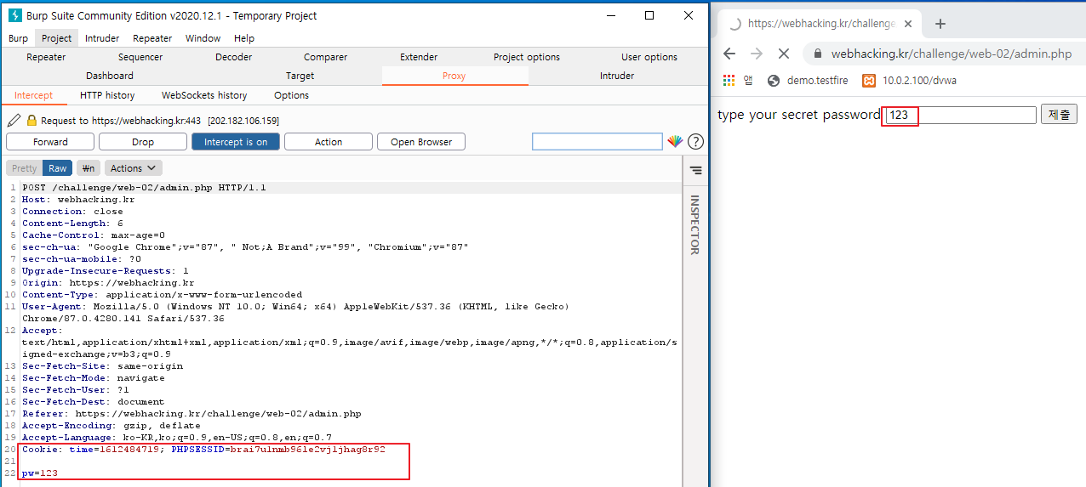The image size is (1086, 487).
Task: Forward the intercepted request
Action: [50, 142]
